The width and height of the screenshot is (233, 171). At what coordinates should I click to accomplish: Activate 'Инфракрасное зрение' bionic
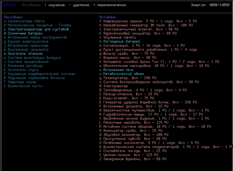click(148, 21)
